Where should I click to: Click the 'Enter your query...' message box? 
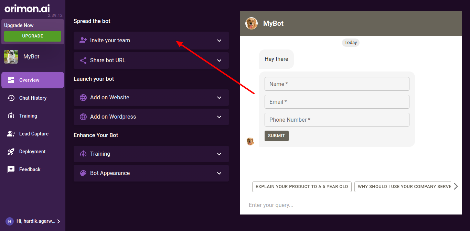(344, 205)
